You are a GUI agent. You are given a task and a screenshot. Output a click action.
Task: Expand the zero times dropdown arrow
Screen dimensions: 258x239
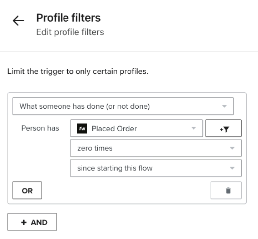click(x=232, y=148)
